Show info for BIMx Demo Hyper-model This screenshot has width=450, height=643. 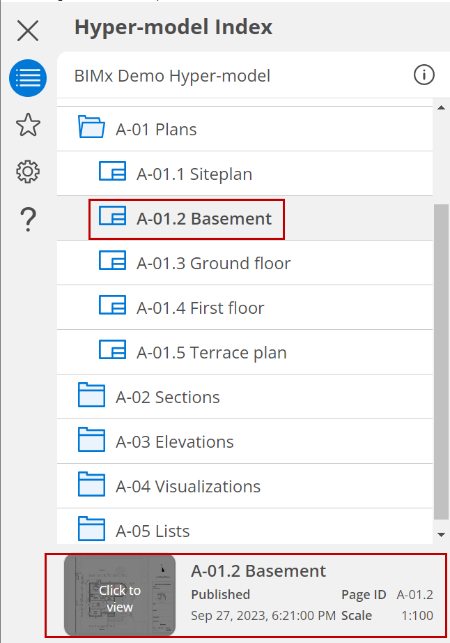click(424, 75)
